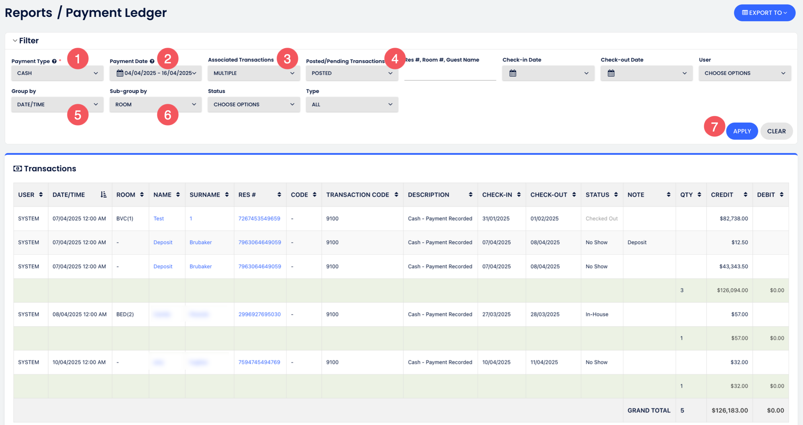Click the Check-in Date calendar icon

coord(513,73)
